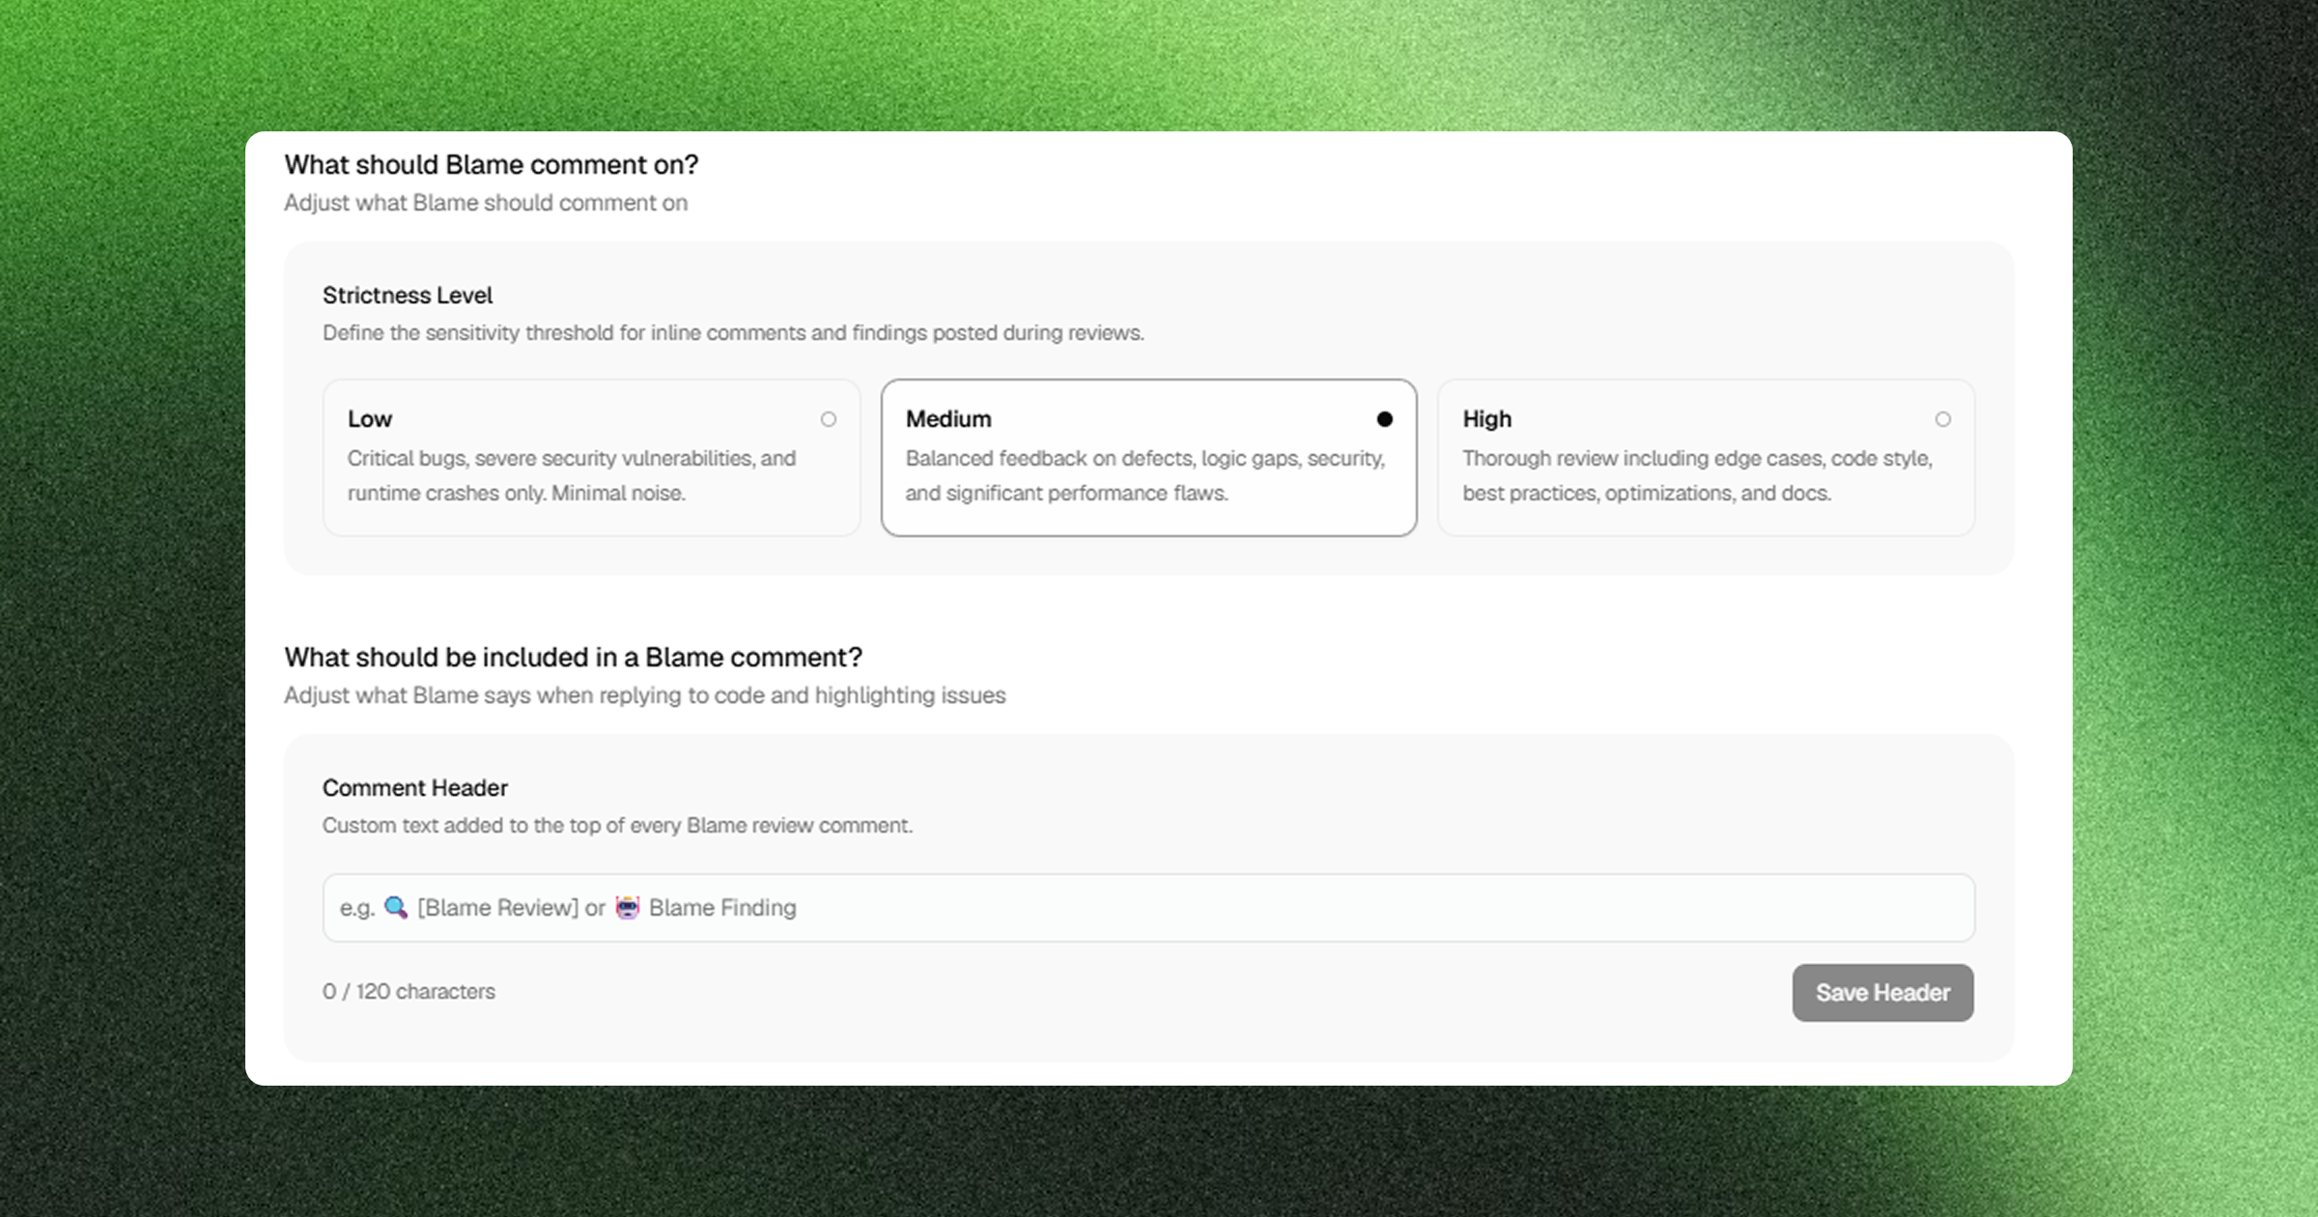This screenshot has width=2318, height=1217.
Task: Click the High card title text
Action: (x=1487, y=419)
